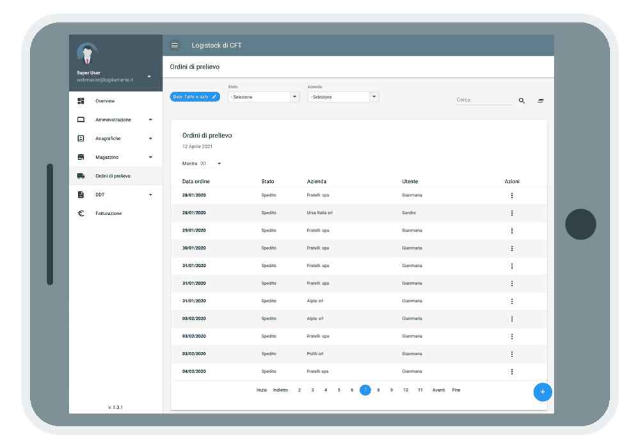The height and width of the screenshot is (448, 640).
Task: Click the Anagrafiche contact icon
Action: pyautogui.click(x=81, y=138)
